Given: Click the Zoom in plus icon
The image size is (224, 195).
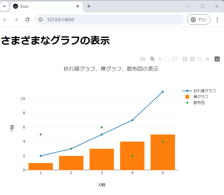Looking at the screenshot, I should 185,59.
